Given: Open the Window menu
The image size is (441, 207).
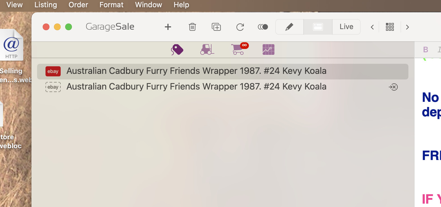Looking at the screenshot, I should 149,5.
